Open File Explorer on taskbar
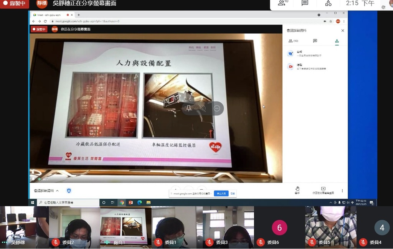Viewport: 393px width, 249px height. pyautogui.click(x=149, y=202)
